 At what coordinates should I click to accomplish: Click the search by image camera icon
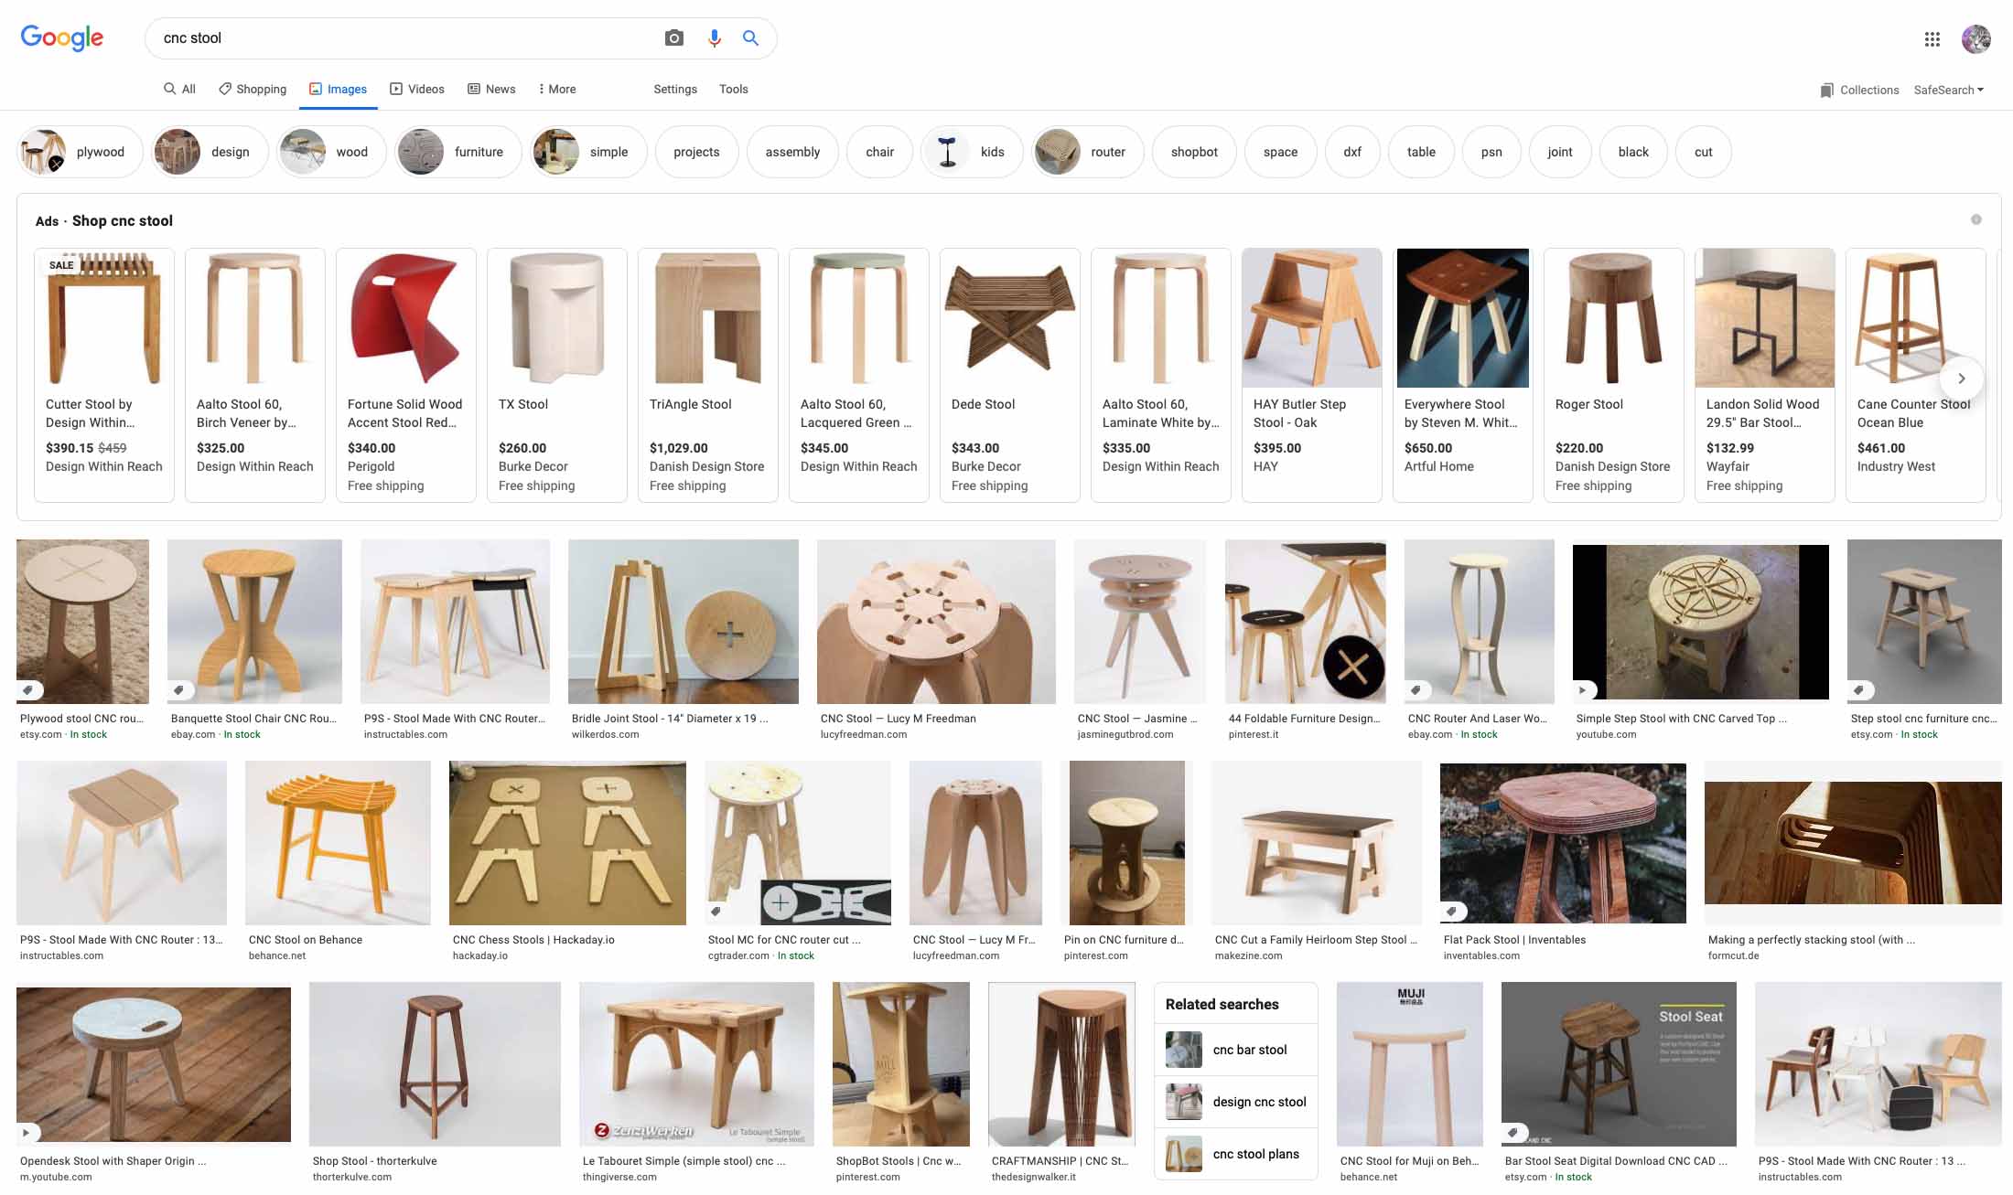click(673, 37)
